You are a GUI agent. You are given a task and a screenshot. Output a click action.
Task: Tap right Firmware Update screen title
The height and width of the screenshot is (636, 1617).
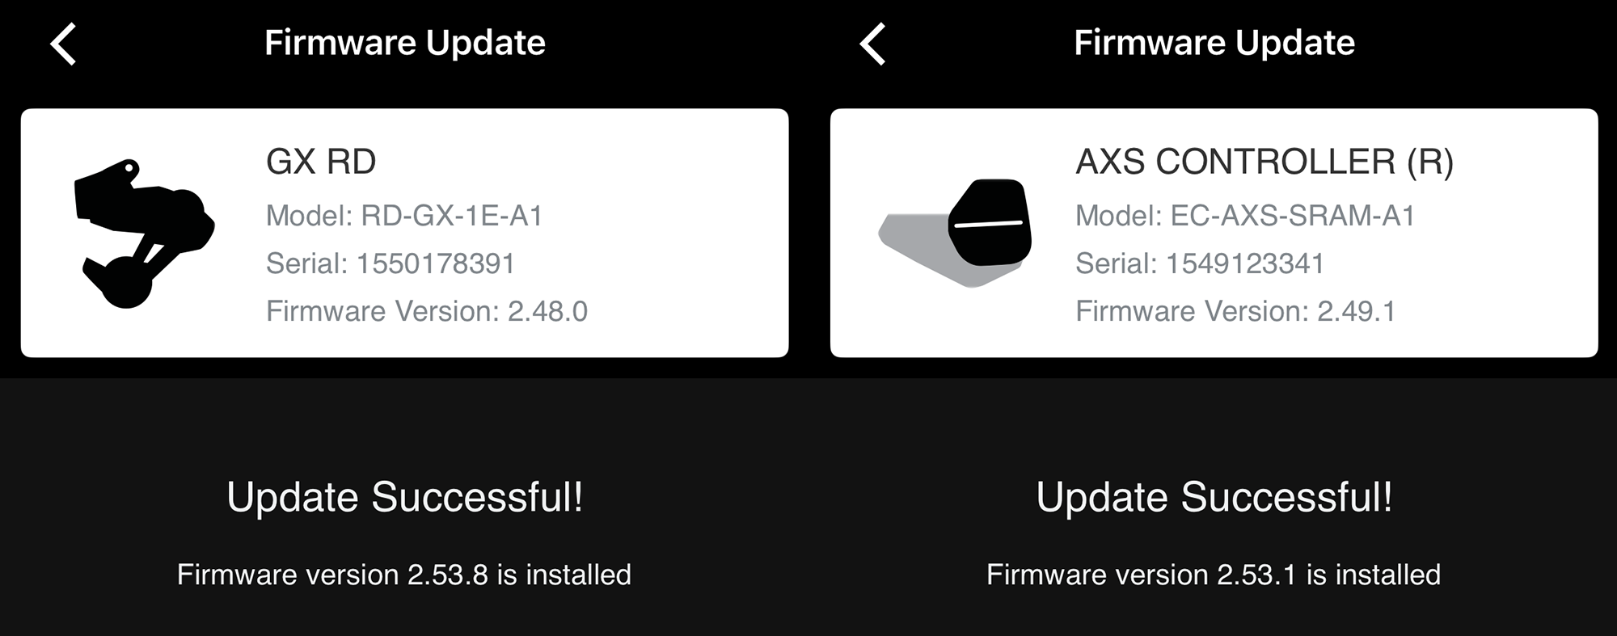tap(1214, 43)
